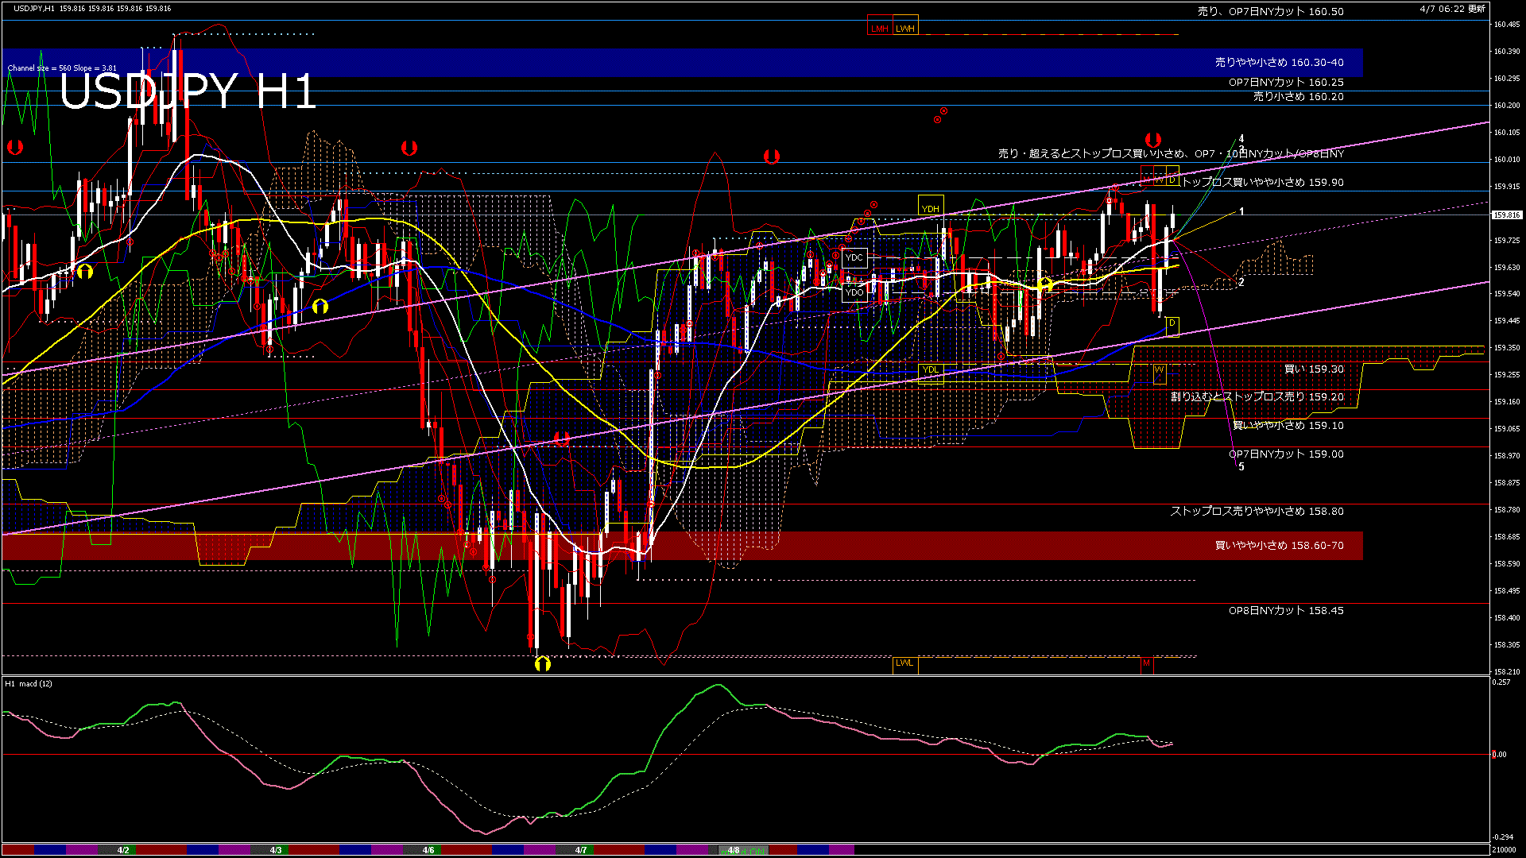
Task: Click the current price tag 159.816
Action: 1506,215
